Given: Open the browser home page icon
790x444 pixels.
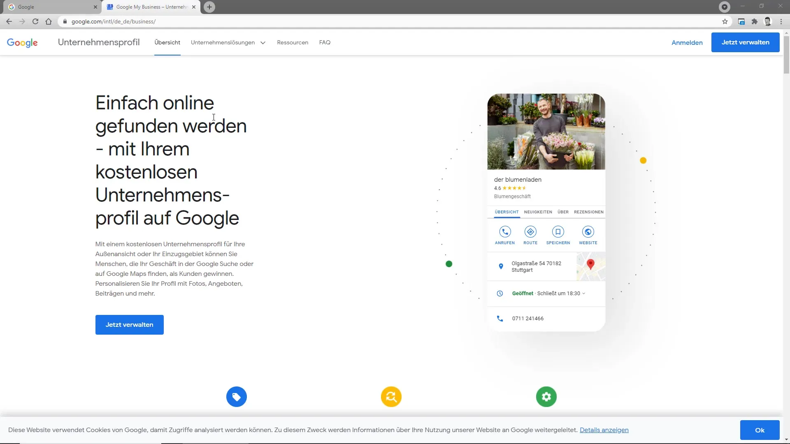Looking at the screenshot, I should tap(49, 21).
